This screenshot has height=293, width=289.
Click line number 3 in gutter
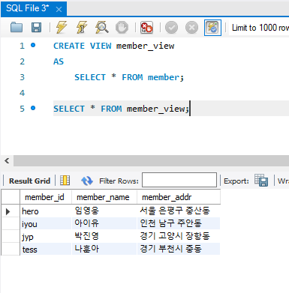[23, 77]
